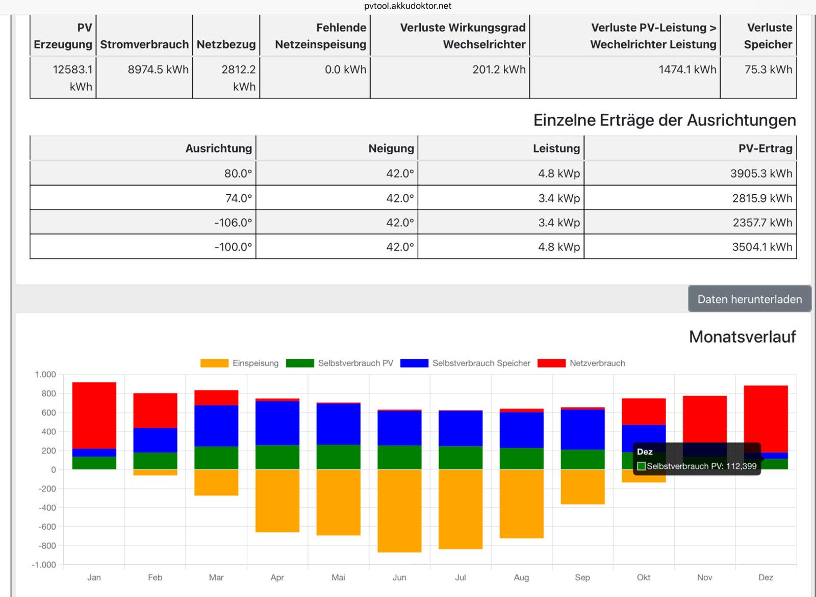Click the red Netzverbrauch legend swatch
The width and height of the screenshot is (816, 597).
[551, 363]
